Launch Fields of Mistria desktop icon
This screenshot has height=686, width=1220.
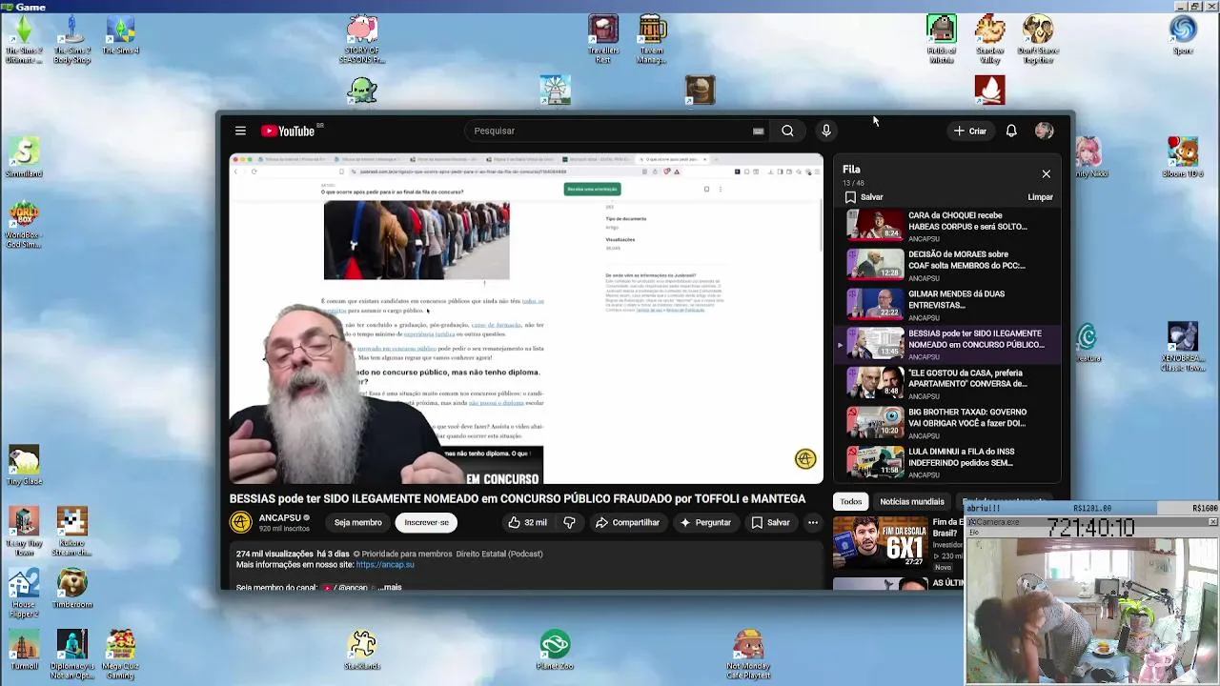pos(942,41)
